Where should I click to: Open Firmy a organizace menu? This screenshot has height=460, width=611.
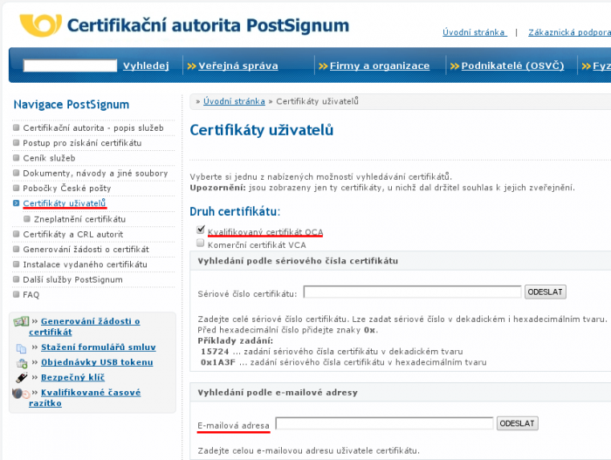coord(380,65)
